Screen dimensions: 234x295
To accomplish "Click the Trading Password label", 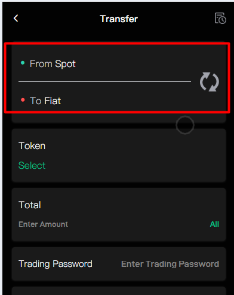I will click(56, 264).
